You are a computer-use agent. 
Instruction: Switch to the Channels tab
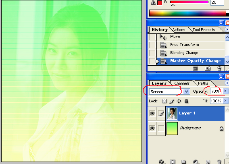[182, 83]
